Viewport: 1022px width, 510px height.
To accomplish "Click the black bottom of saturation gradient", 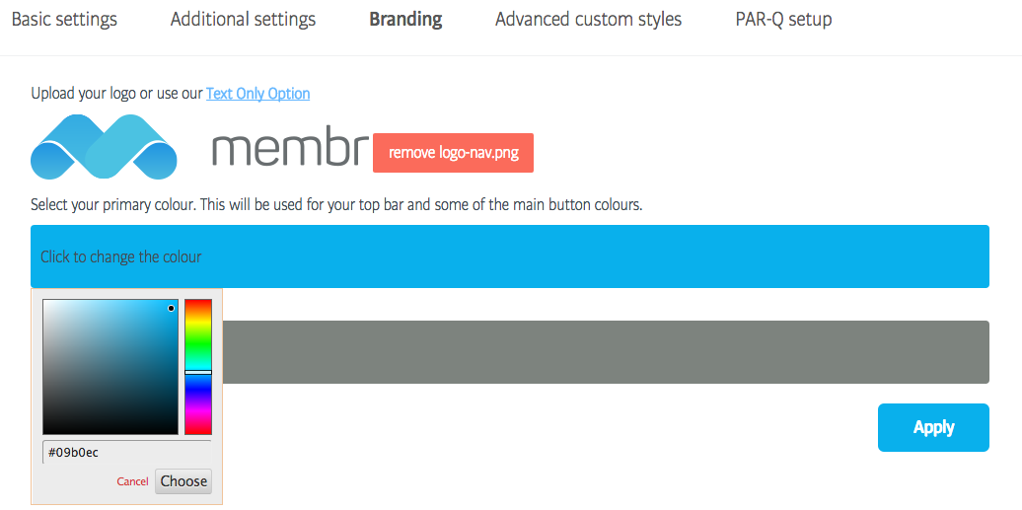I will 109,428.
